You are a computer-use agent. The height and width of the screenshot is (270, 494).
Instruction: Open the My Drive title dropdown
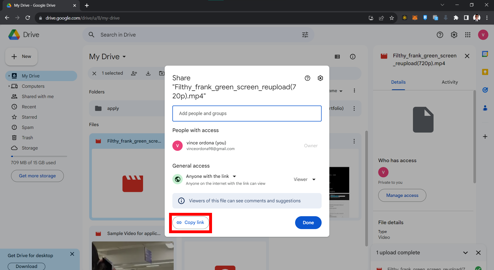click(124, 56)
